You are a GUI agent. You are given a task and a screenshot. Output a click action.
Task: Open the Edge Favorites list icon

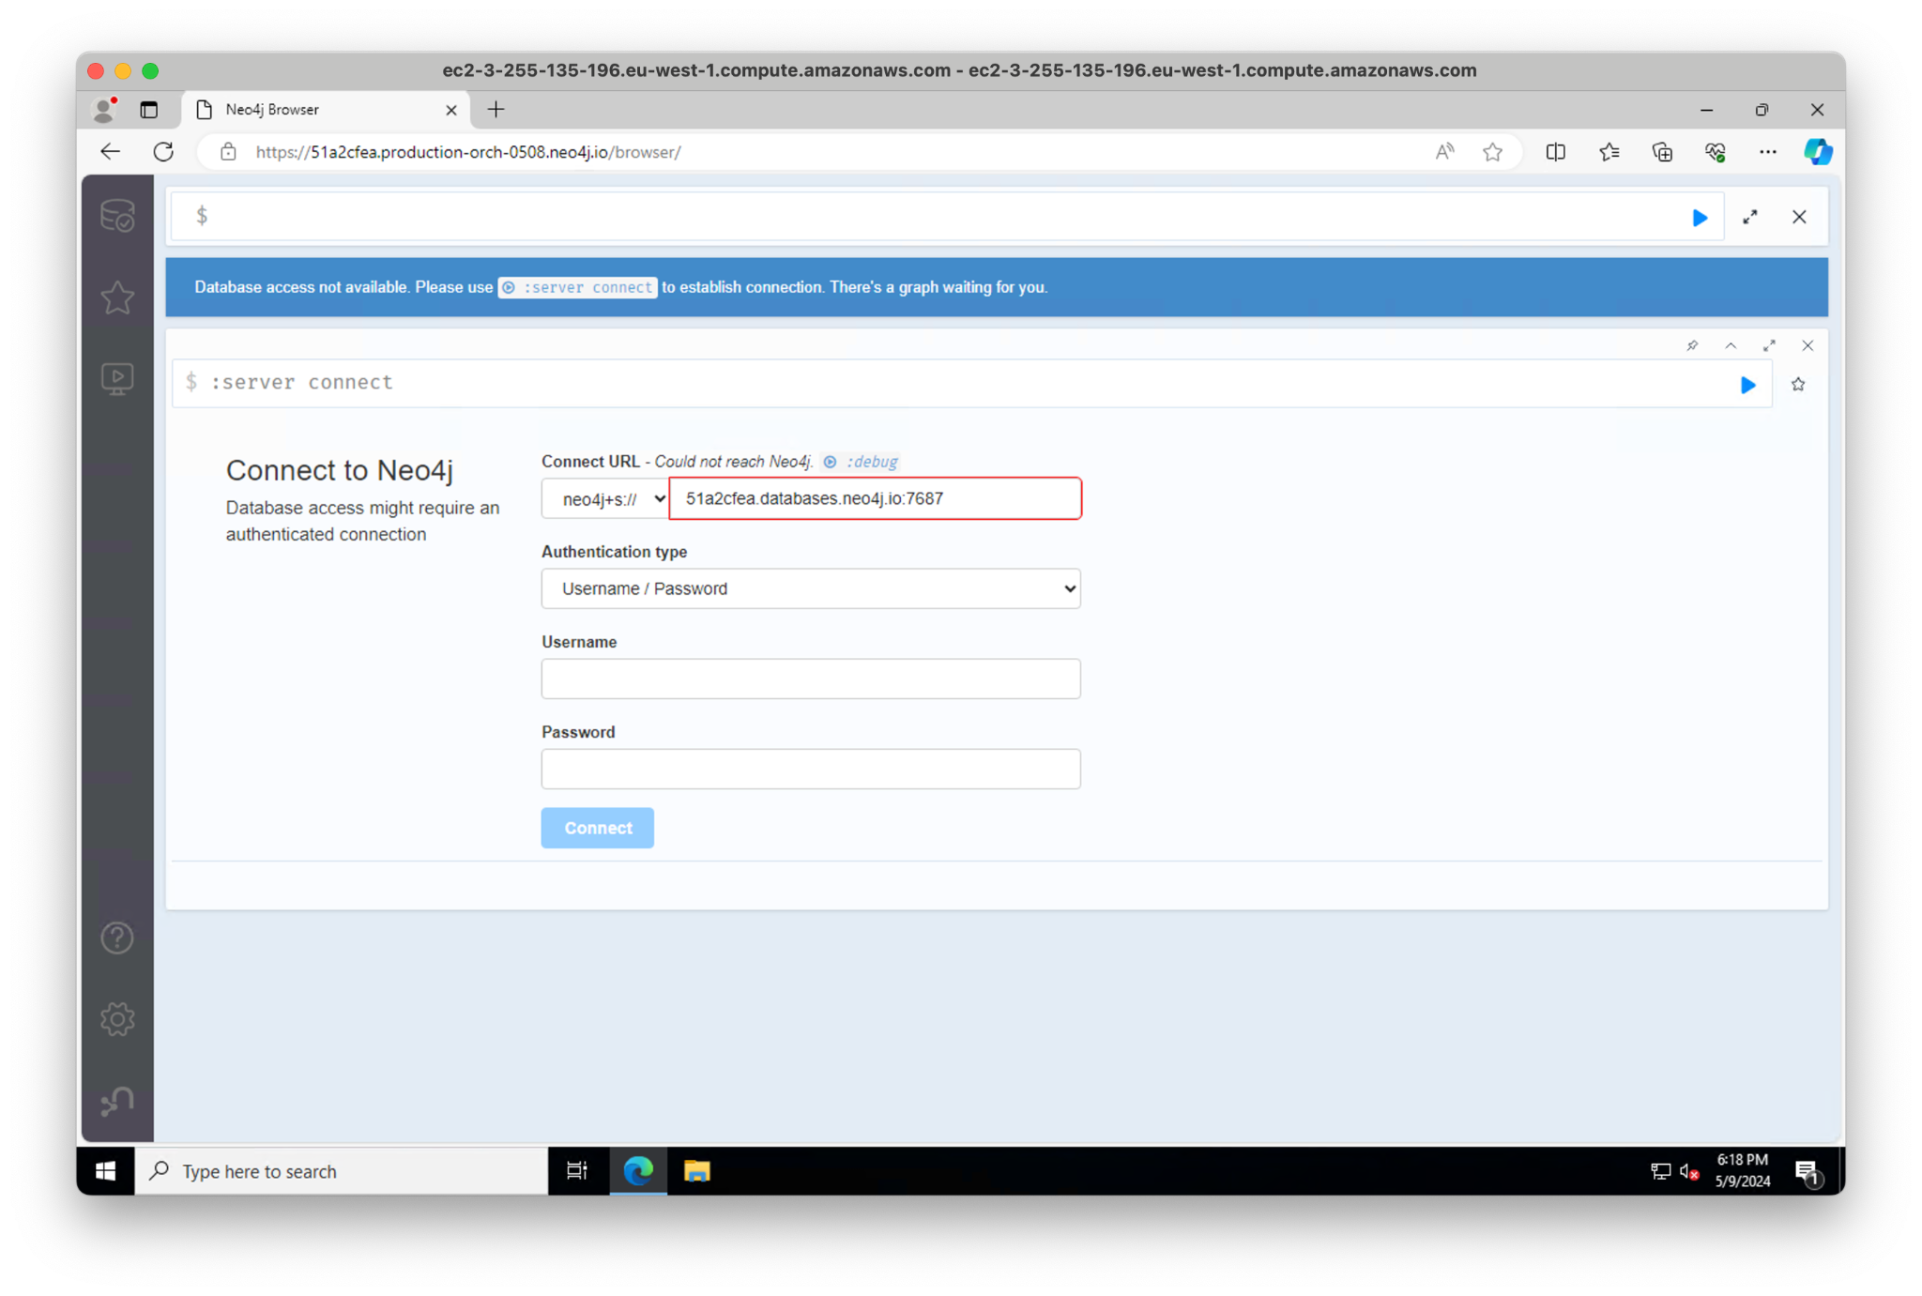tap(1609, 152)
